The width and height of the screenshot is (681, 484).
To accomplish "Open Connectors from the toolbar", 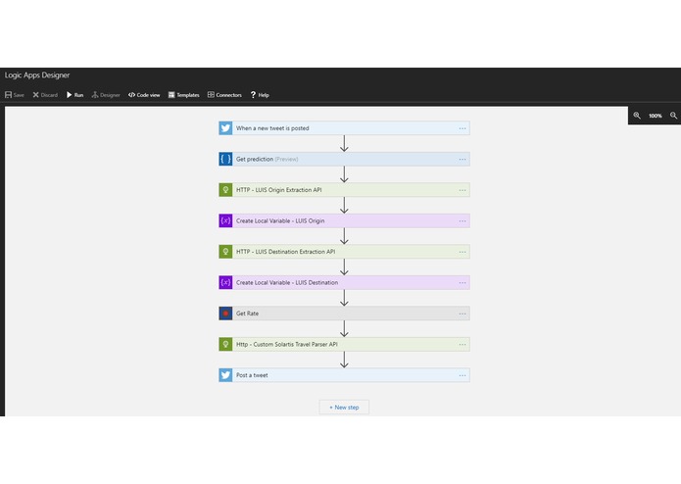I will [224, 95].
